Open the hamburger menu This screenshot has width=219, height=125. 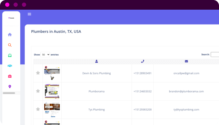click(29, 14)
